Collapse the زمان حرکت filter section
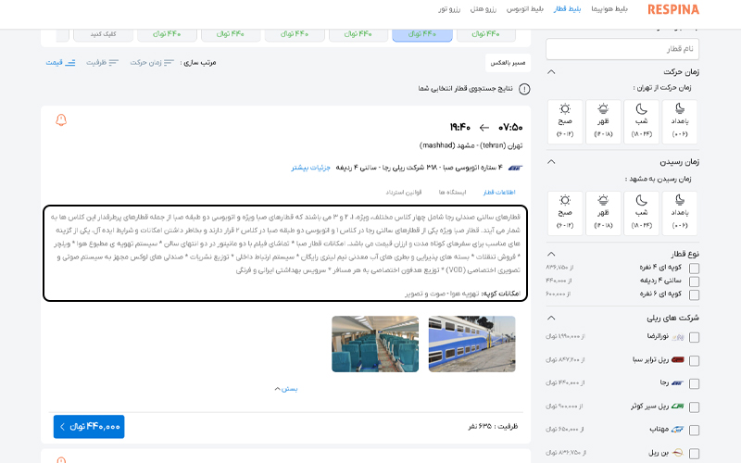The height and width of the screenshot is (463, 741). [x=550, y=72]
